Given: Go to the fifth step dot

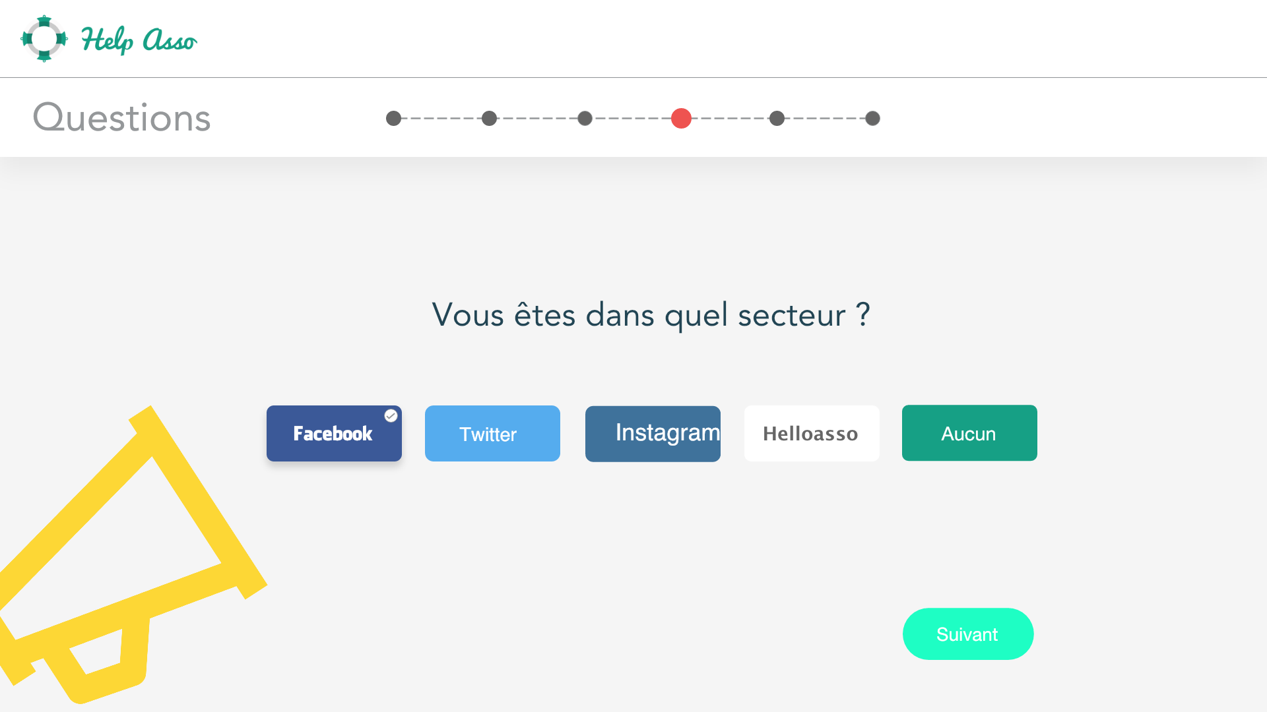Looking at the screenshot, I should point(777,118).
